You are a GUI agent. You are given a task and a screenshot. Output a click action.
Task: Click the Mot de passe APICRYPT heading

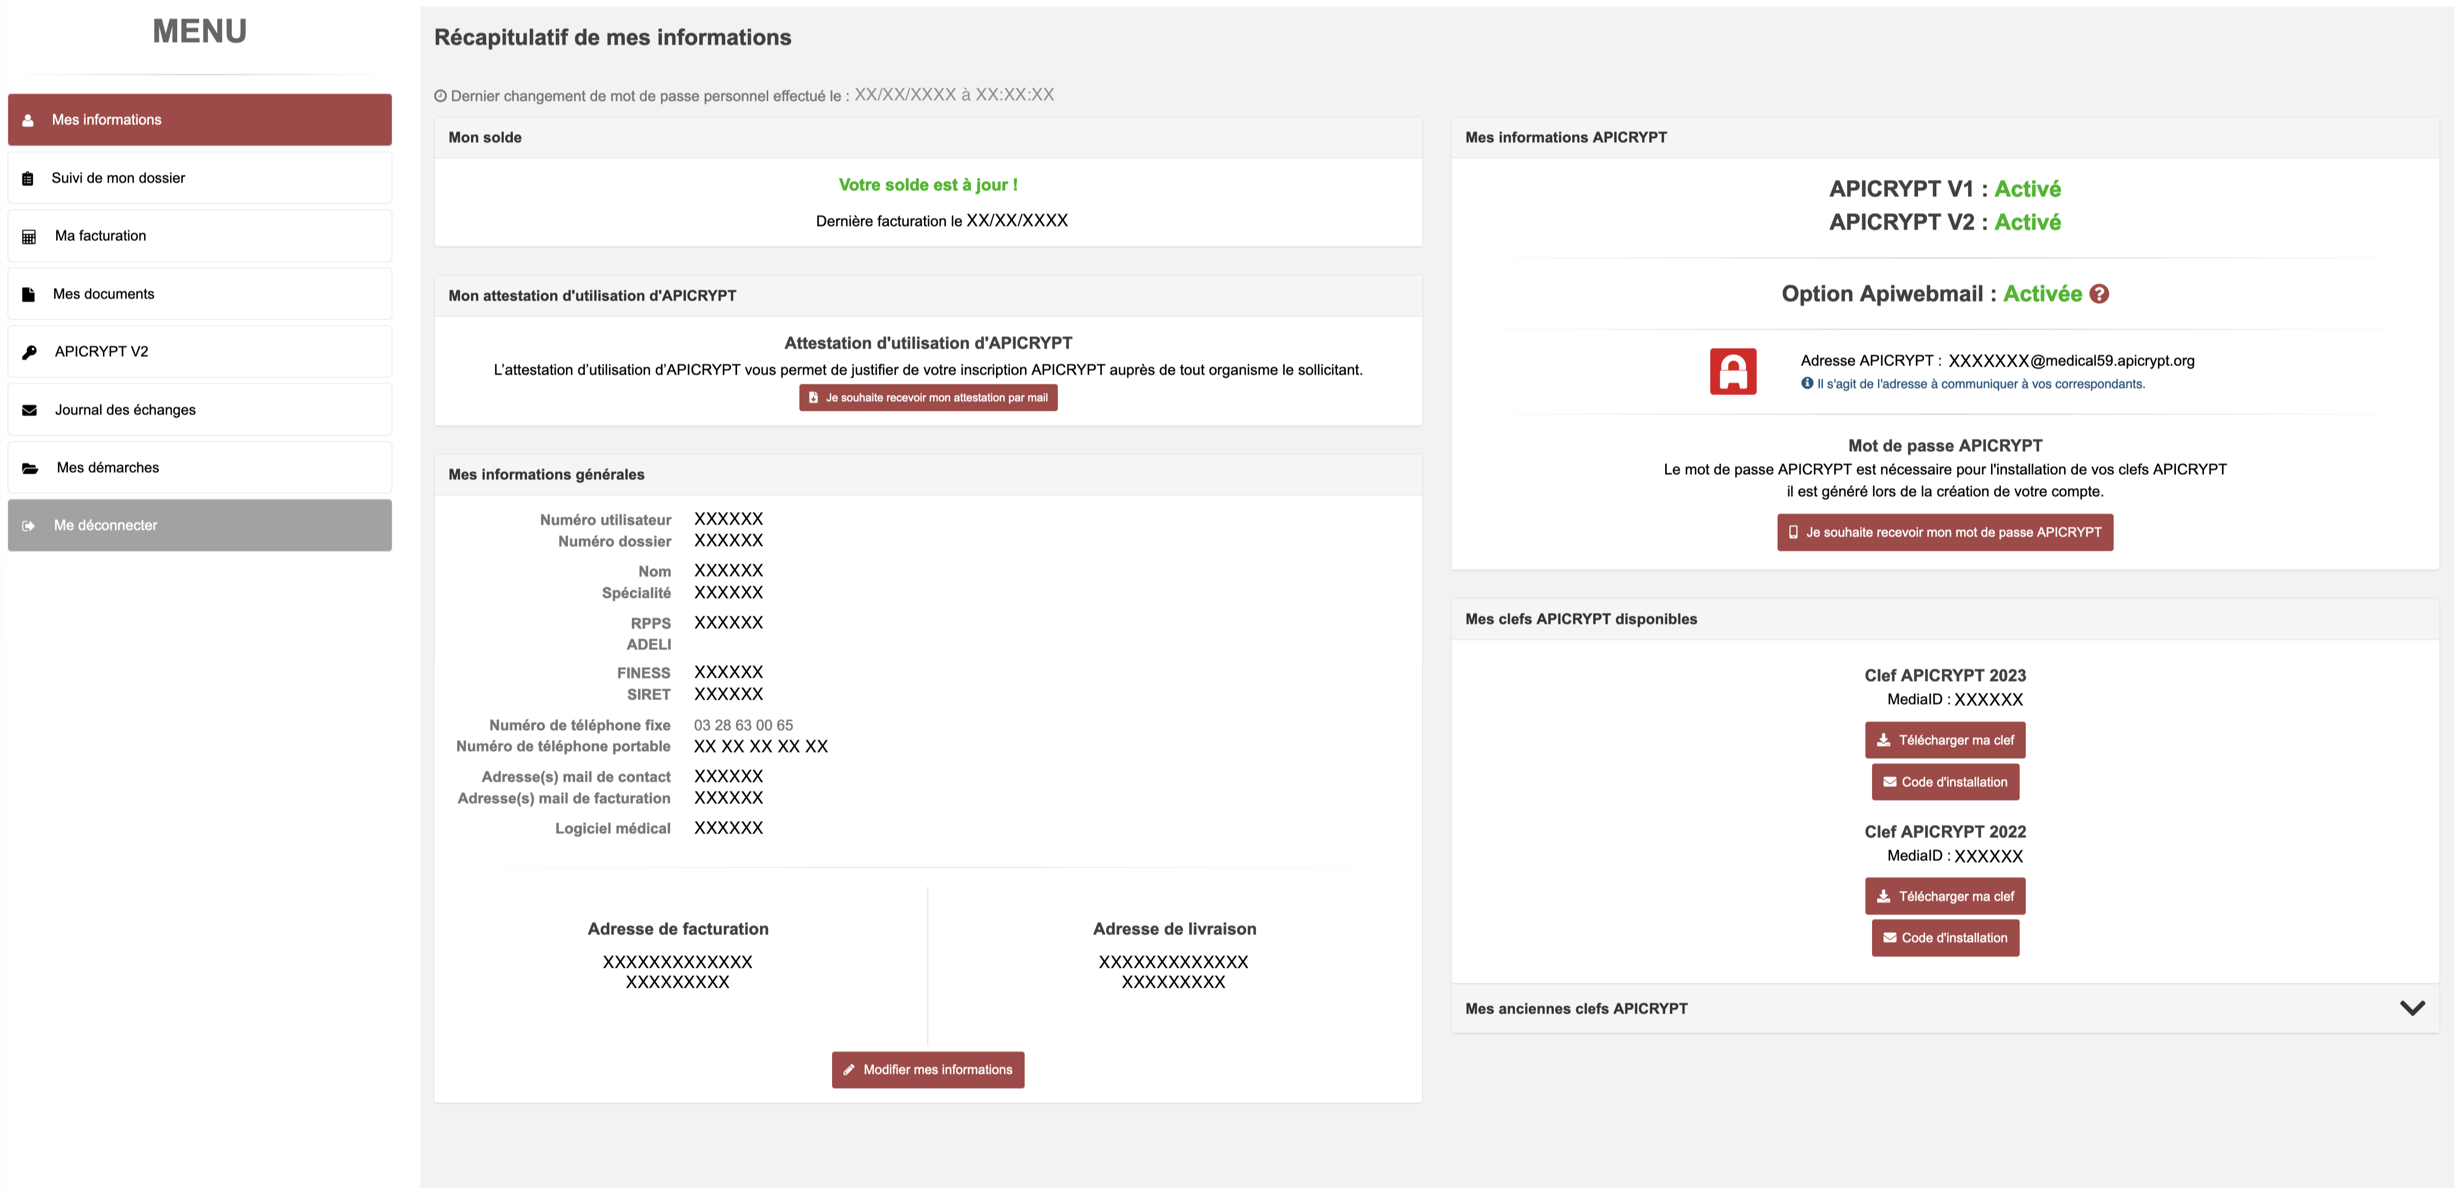click(x=1945, y=445)
